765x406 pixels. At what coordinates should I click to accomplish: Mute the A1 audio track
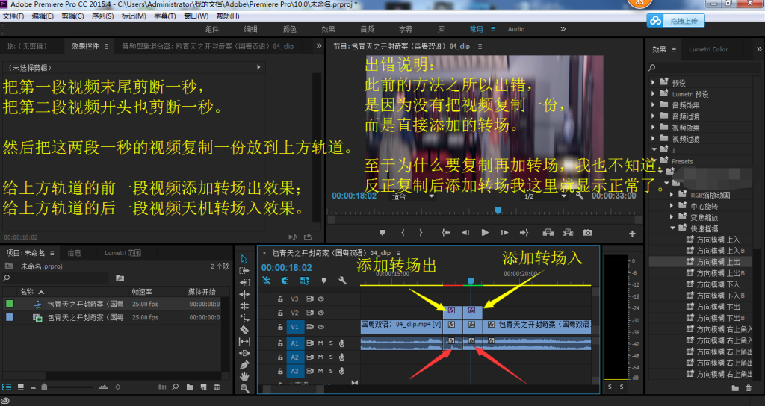coord(320,343)
